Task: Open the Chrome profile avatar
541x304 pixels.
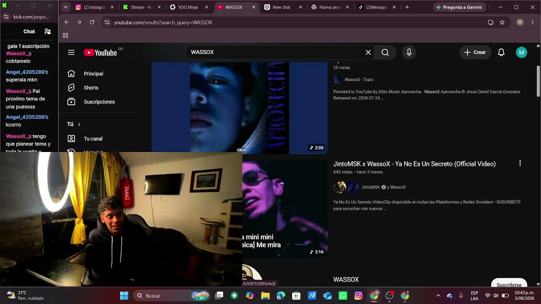Action: (x=520, y=22)
